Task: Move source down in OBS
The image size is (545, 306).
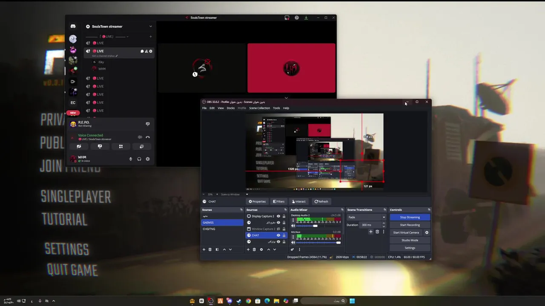Action: pyautogui.click(x=275, y=249)
